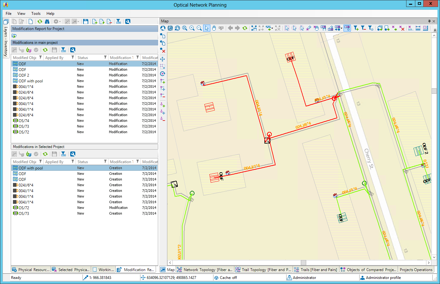Switch to the Physical Resources tab
Screen dimensions: 440x284
click(31, 269)
